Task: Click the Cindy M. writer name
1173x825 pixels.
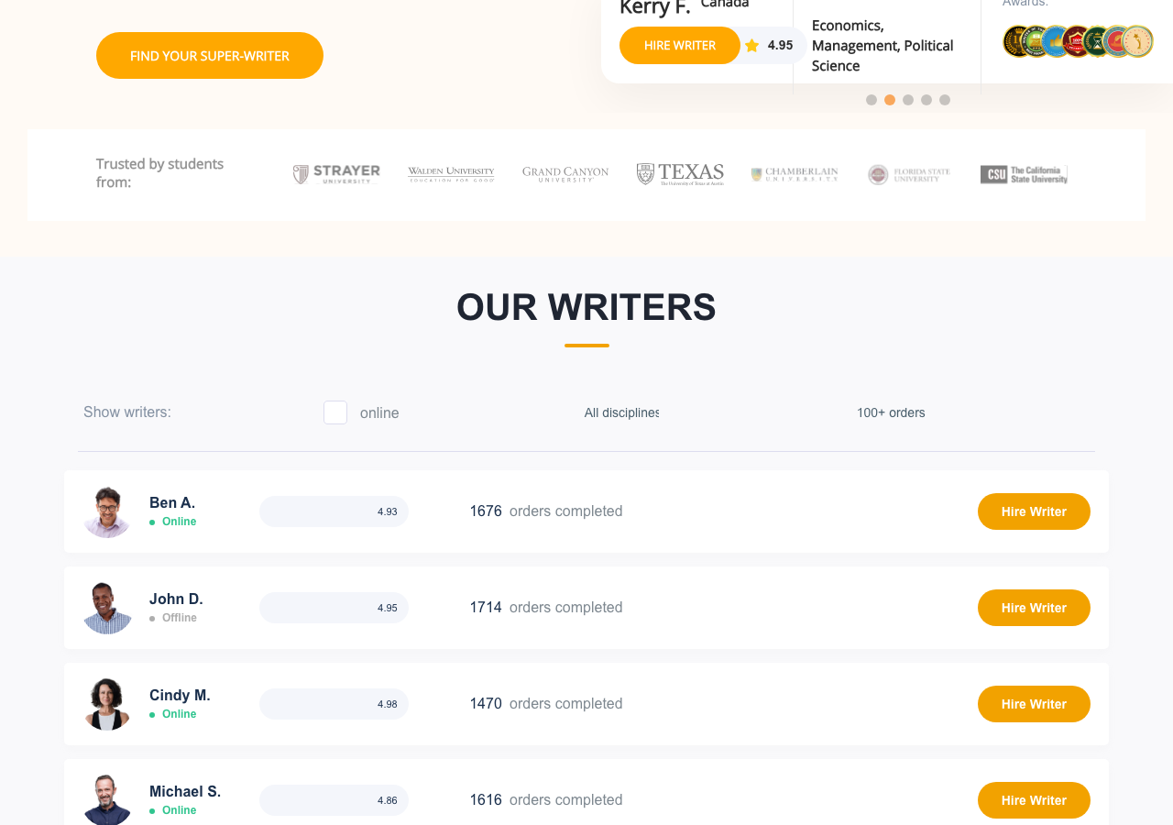Action: [180, 695]
